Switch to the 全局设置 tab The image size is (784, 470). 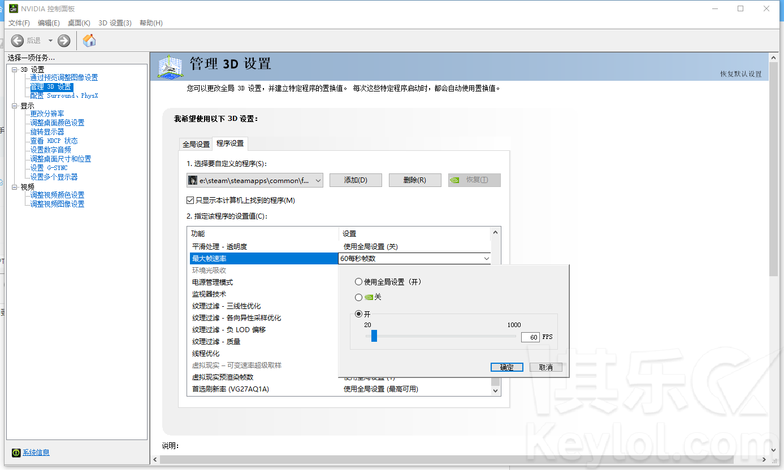[x=196, y=144]
